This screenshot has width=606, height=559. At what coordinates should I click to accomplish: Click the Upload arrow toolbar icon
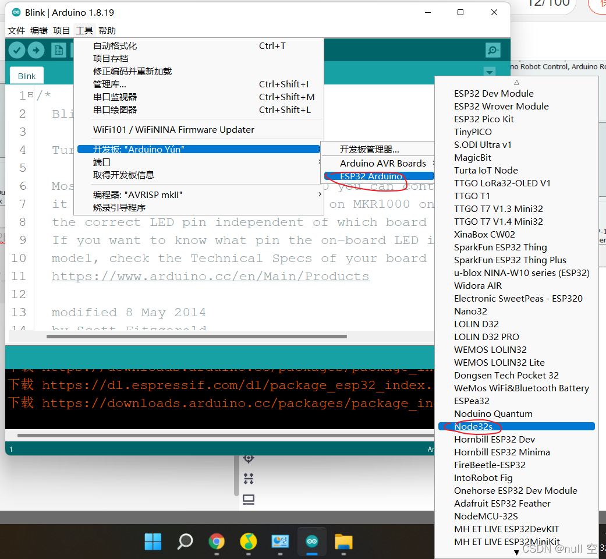(36, 50)
